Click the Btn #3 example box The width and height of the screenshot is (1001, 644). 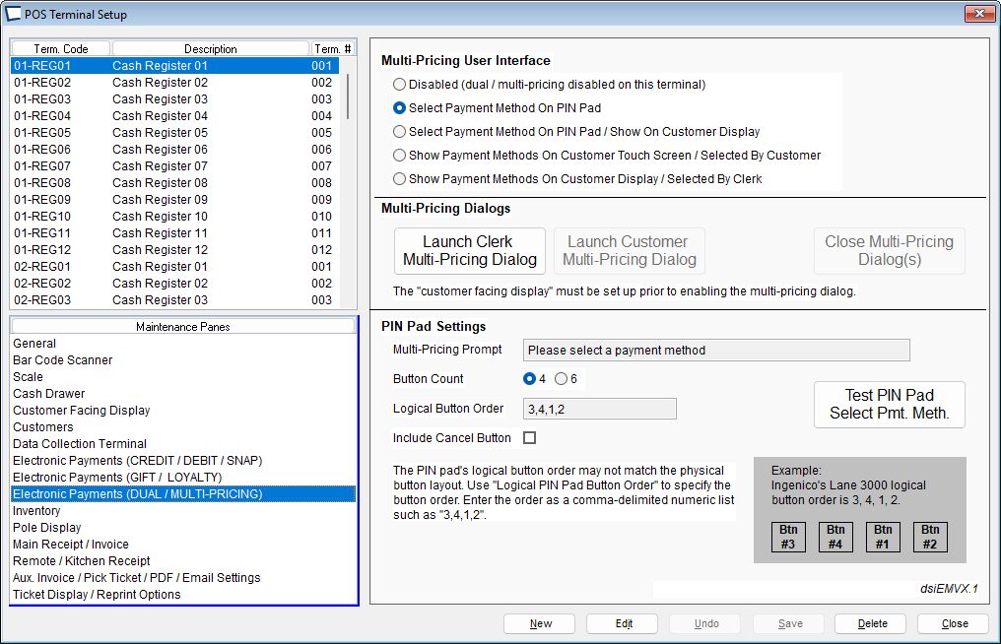point(788,537)
